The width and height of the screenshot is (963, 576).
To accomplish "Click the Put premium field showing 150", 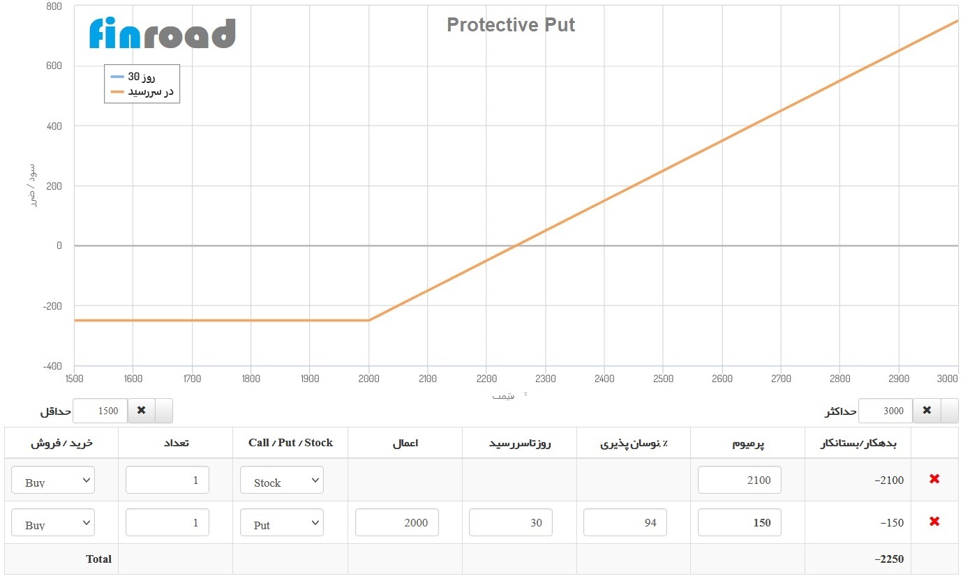I will click(739, 523).
